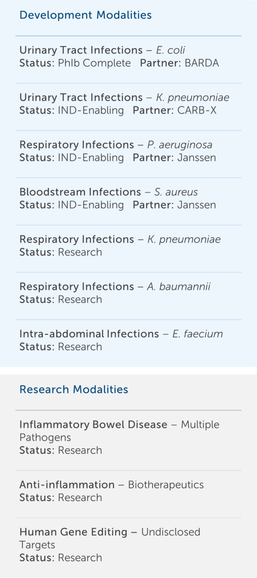Select the BARDA partner name

point(202,63)
